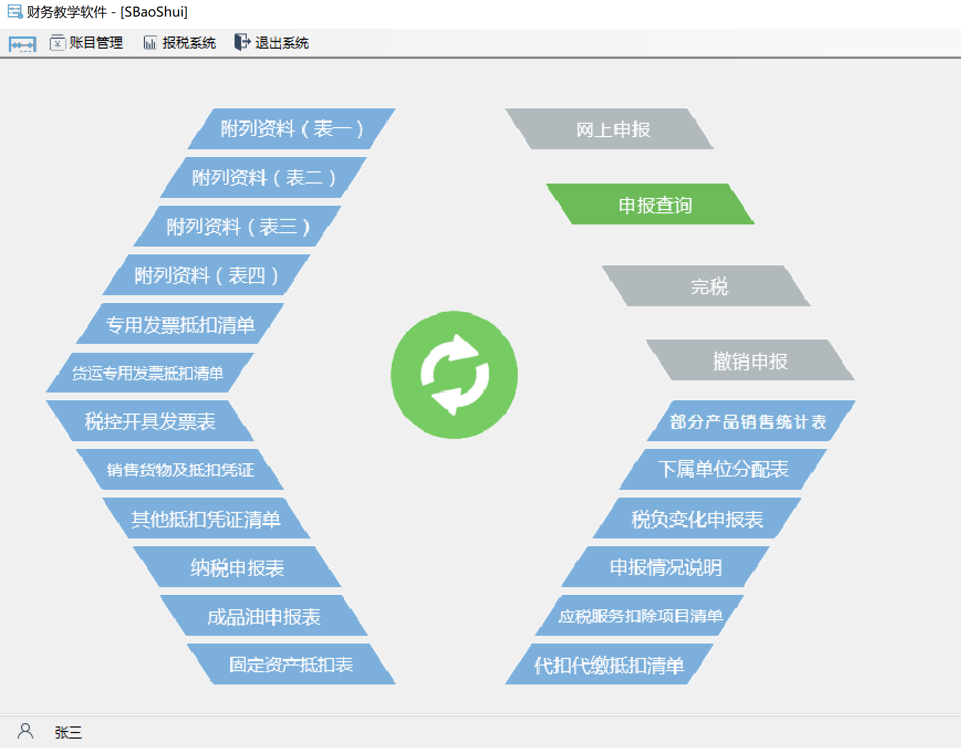Select the green 申报查询 button
The image size is (961, 748).
tap(655, 205)
